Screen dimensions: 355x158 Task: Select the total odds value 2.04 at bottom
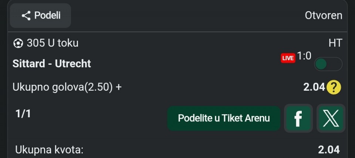[x=329, y=150]
